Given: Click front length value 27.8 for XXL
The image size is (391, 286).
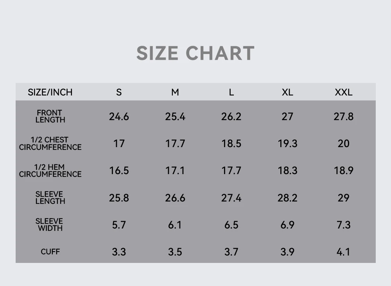Looking at the screenshot, I should 344,117.
